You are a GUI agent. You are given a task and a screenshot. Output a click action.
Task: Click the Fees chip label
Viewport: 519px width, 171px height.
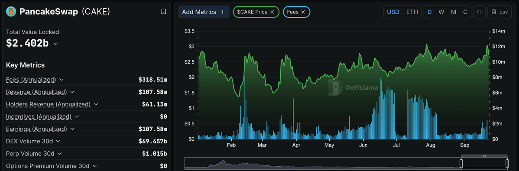[292, 12]
